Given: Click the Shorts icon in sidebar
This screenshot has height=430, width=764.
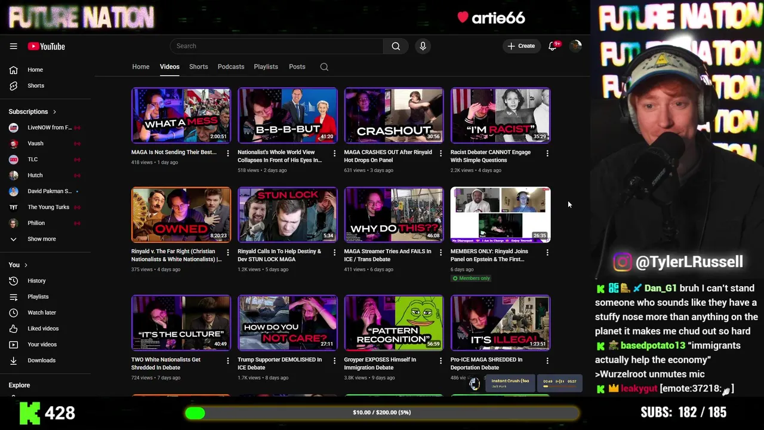Looking at the screenshot, I should tap(13, 85).
